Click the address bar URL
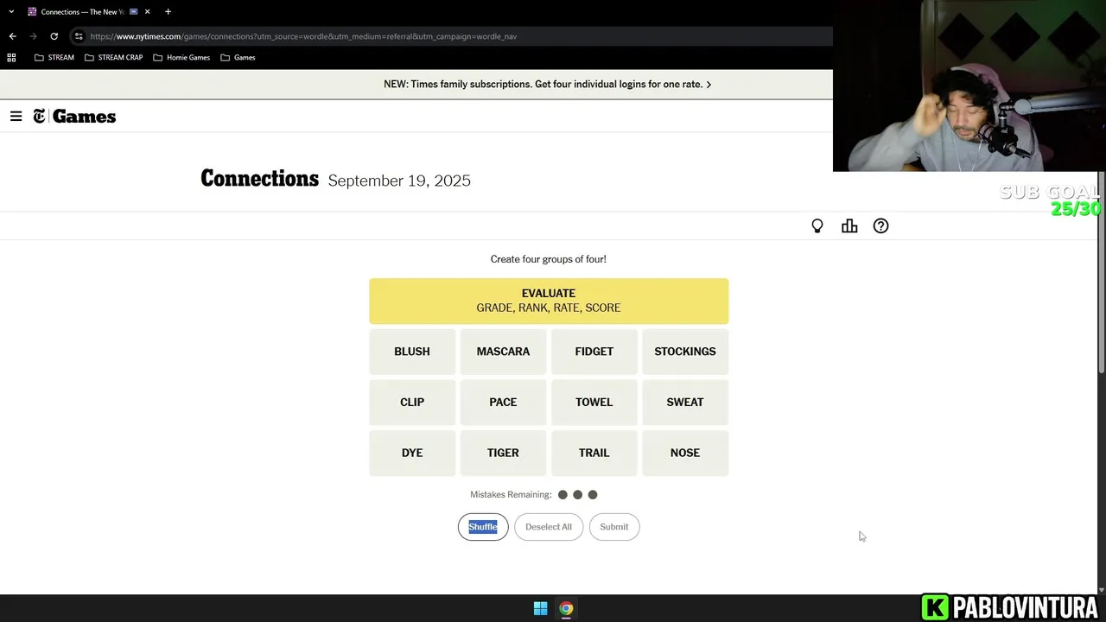 click(x=303, y=36)
